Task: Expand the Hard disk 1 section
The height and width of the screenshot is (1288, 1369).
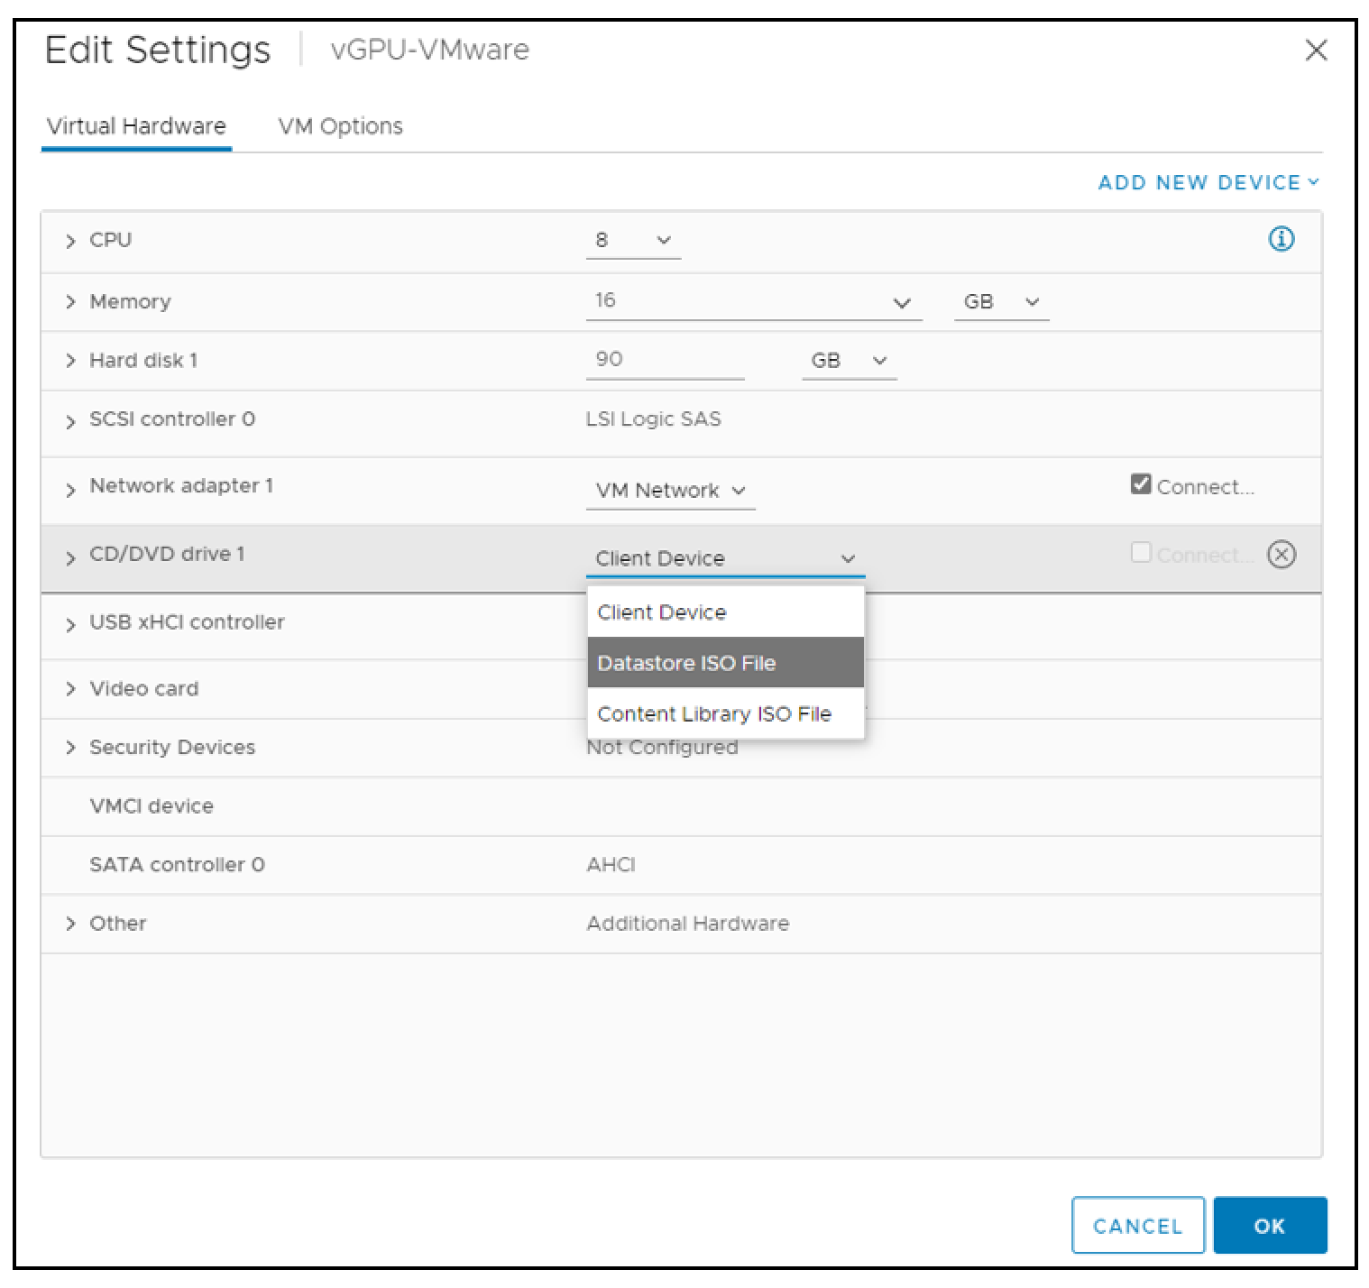Action: point(71,360)
